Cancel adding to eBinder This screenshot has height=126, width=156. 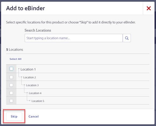point(34,116)
